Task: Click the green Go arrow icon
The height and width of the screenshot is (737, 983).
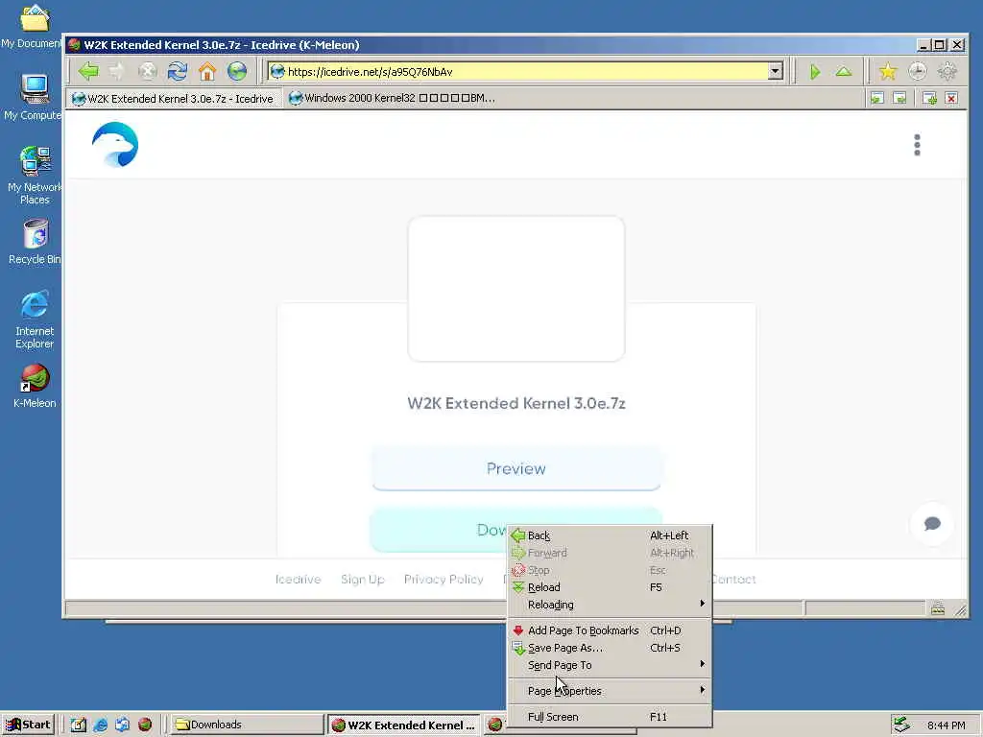Action: pyautogui.click(x=814, y=71)
